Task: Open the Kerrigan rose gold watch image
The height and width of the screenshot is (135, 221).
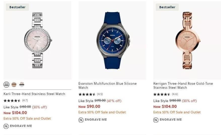Action: coord(187,40)
